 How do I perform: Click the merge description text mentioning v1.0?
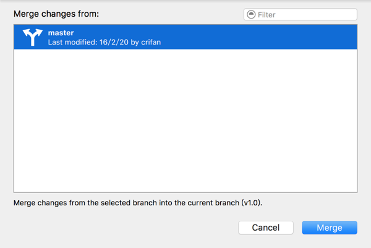click(x=142, y=202)
